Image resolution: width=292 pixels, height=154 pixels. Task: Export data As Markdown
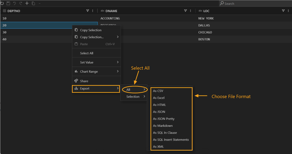(171, 126)
